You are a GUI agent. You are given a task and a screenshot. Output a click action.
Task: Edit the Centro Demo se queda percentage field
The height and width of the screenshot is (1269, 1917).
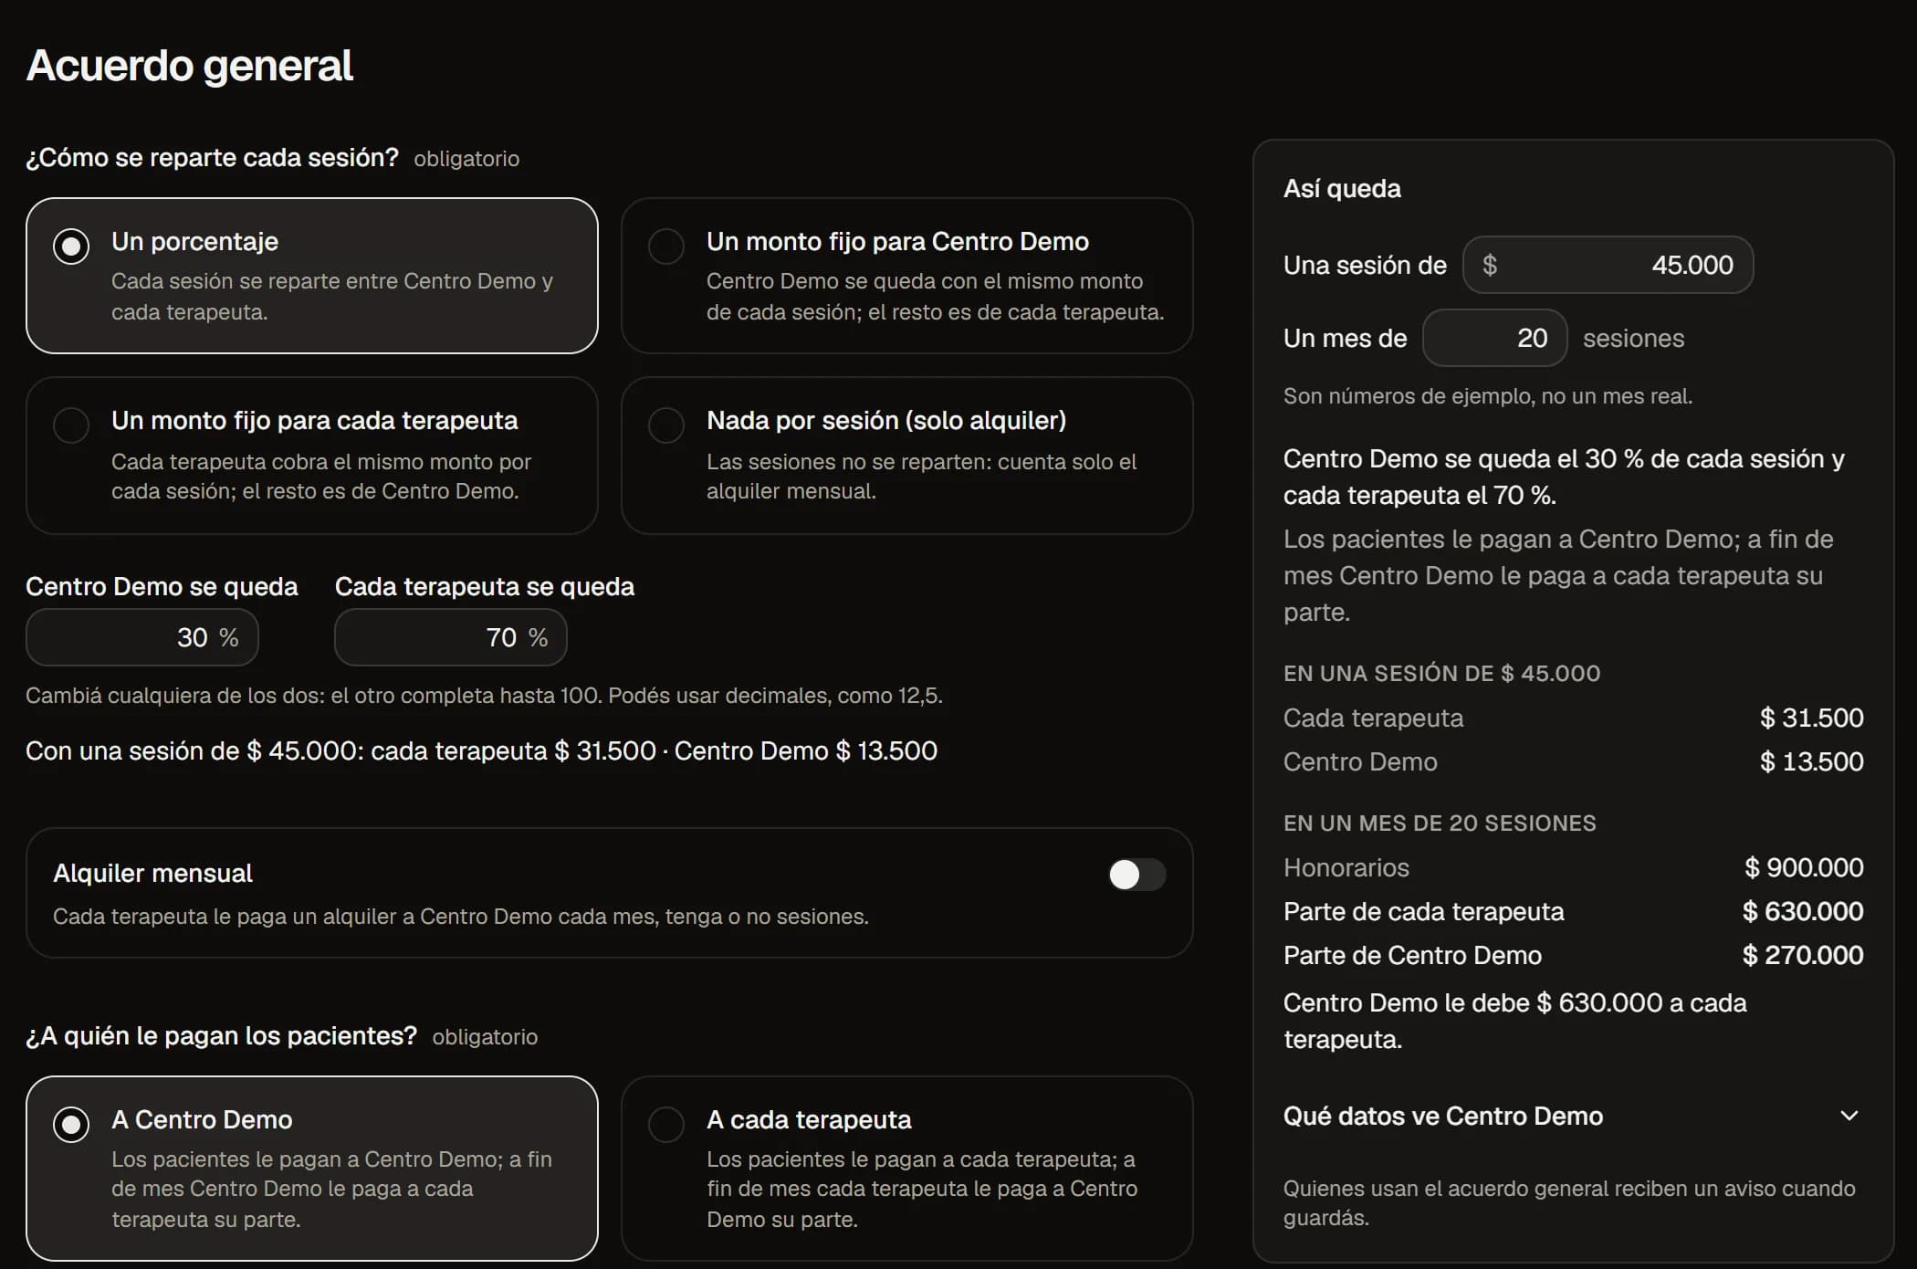[x=142, y=637]
